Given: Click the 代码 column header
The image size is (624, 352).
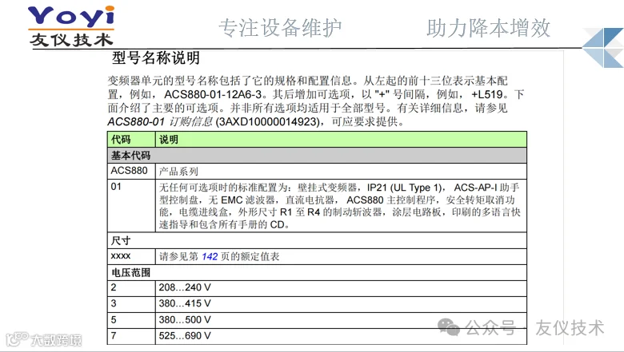Looking at the screenshot, I should point(131,140).
